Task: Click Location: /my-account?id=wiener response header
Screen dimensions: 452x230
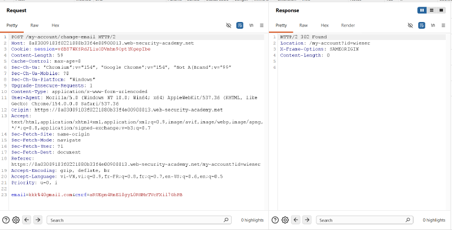Action: click(325, 43)
